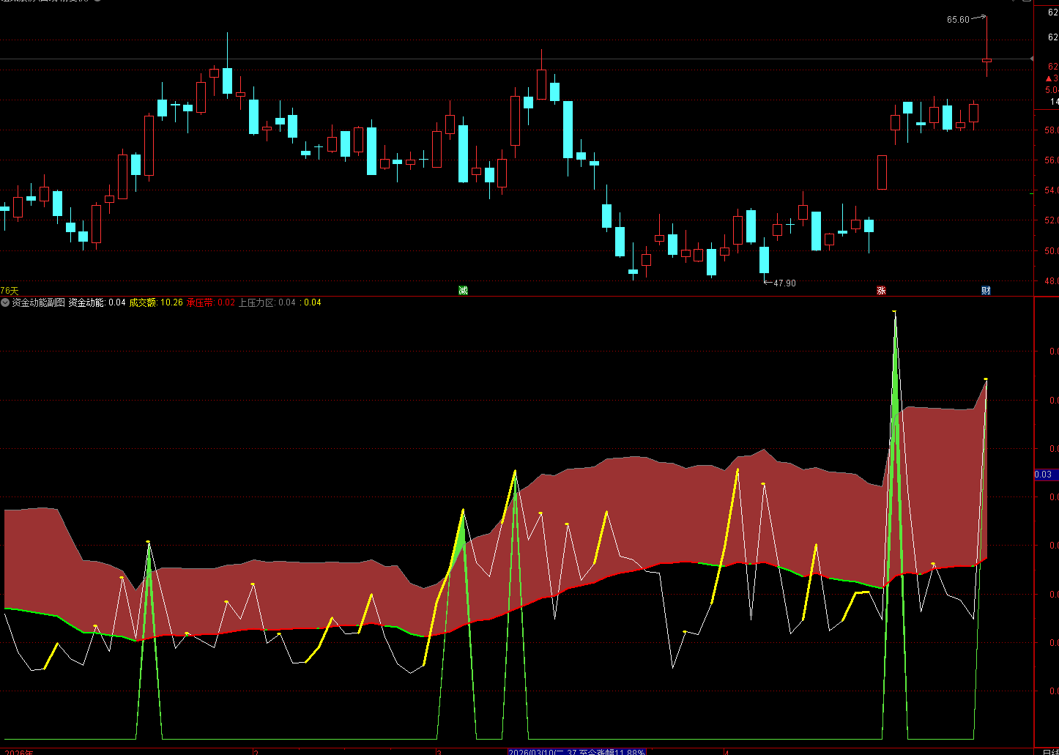Expand the 资金动能副图 indicator dropdown arrow
This screenshot has height=755, width=1059.
click(5, 302)
